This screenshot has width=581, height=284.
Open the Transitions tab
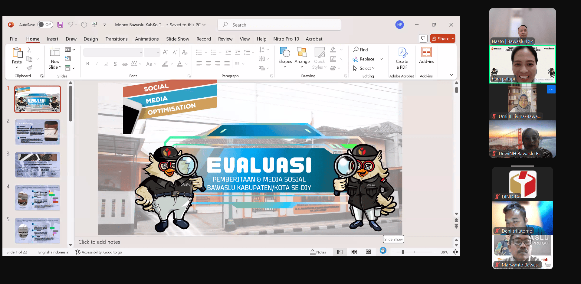click(116, 39)
